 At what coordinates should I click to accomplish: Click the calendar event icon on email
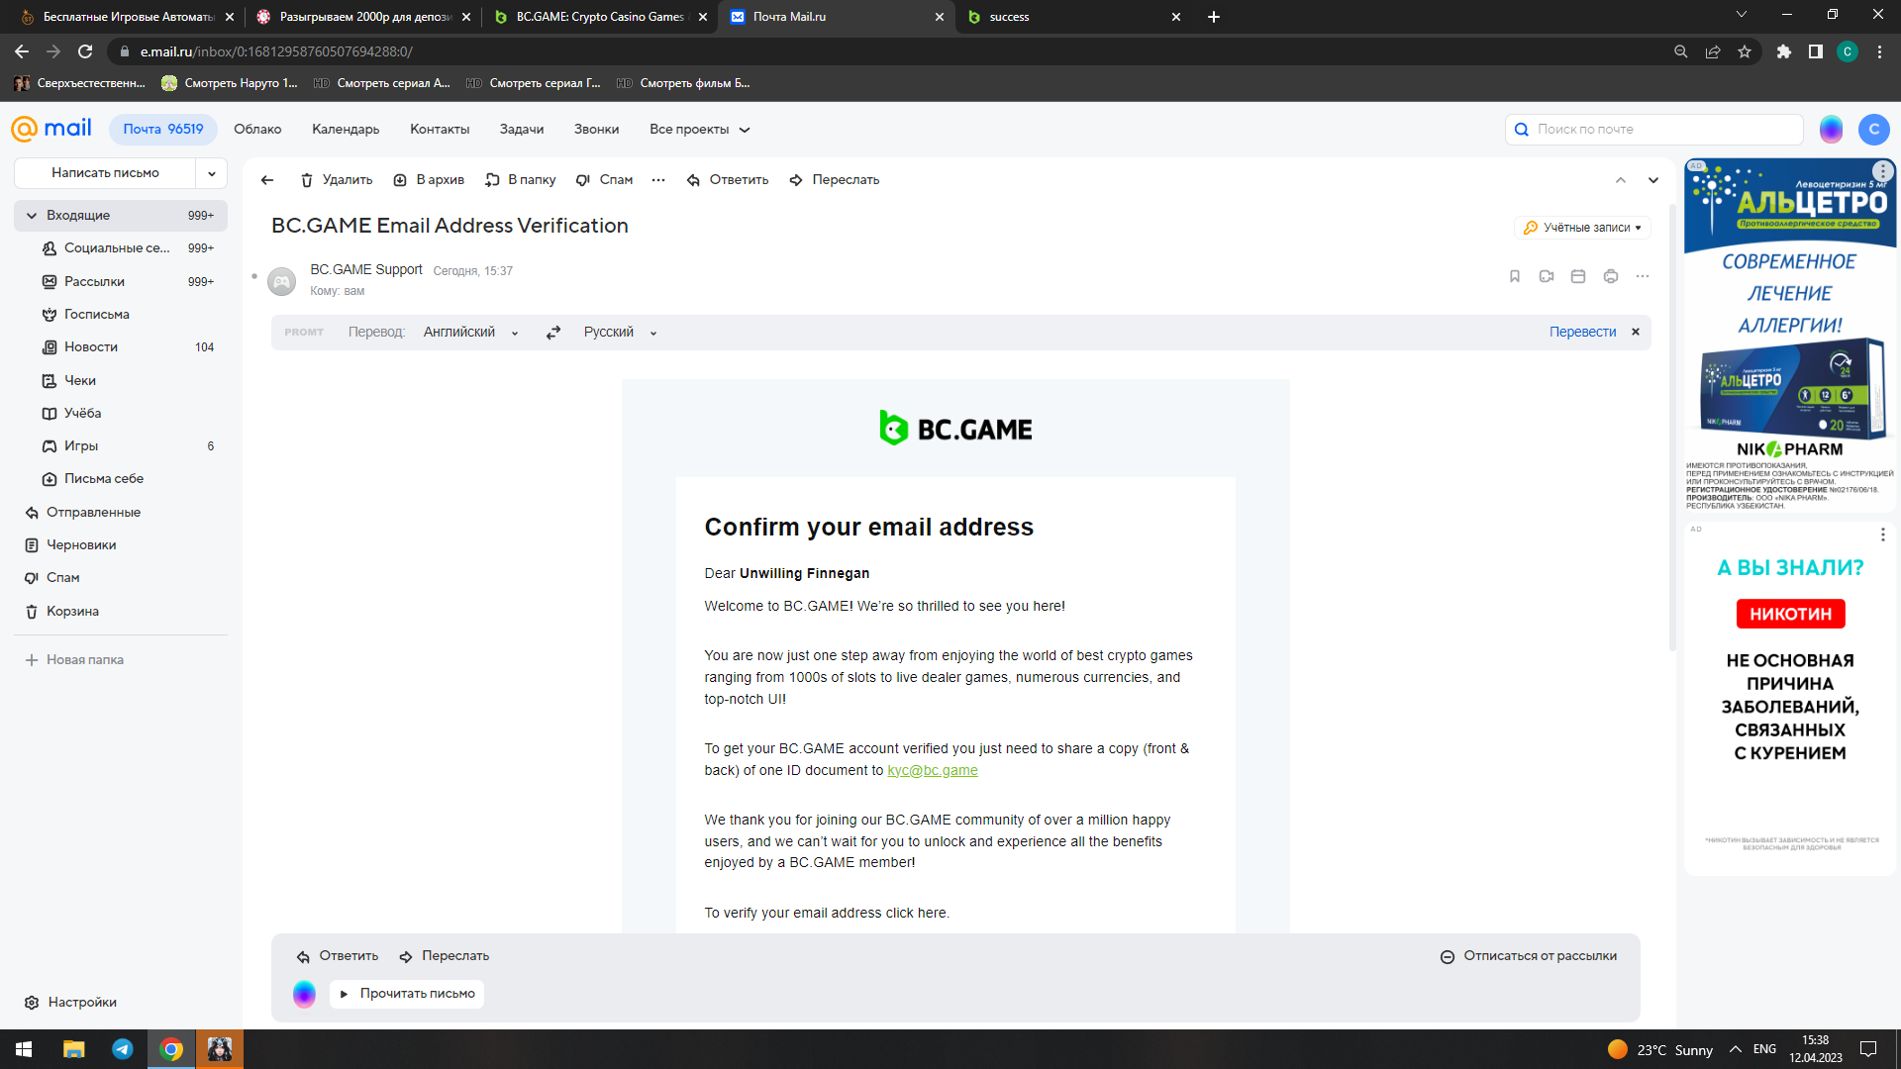click(1578, 277)
